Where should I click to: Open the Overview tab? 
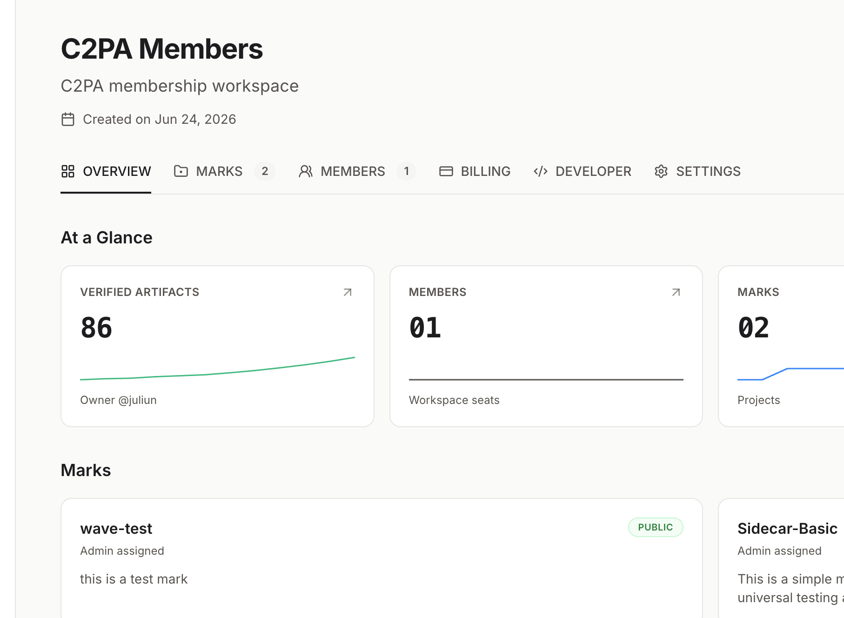coord(106,171)
